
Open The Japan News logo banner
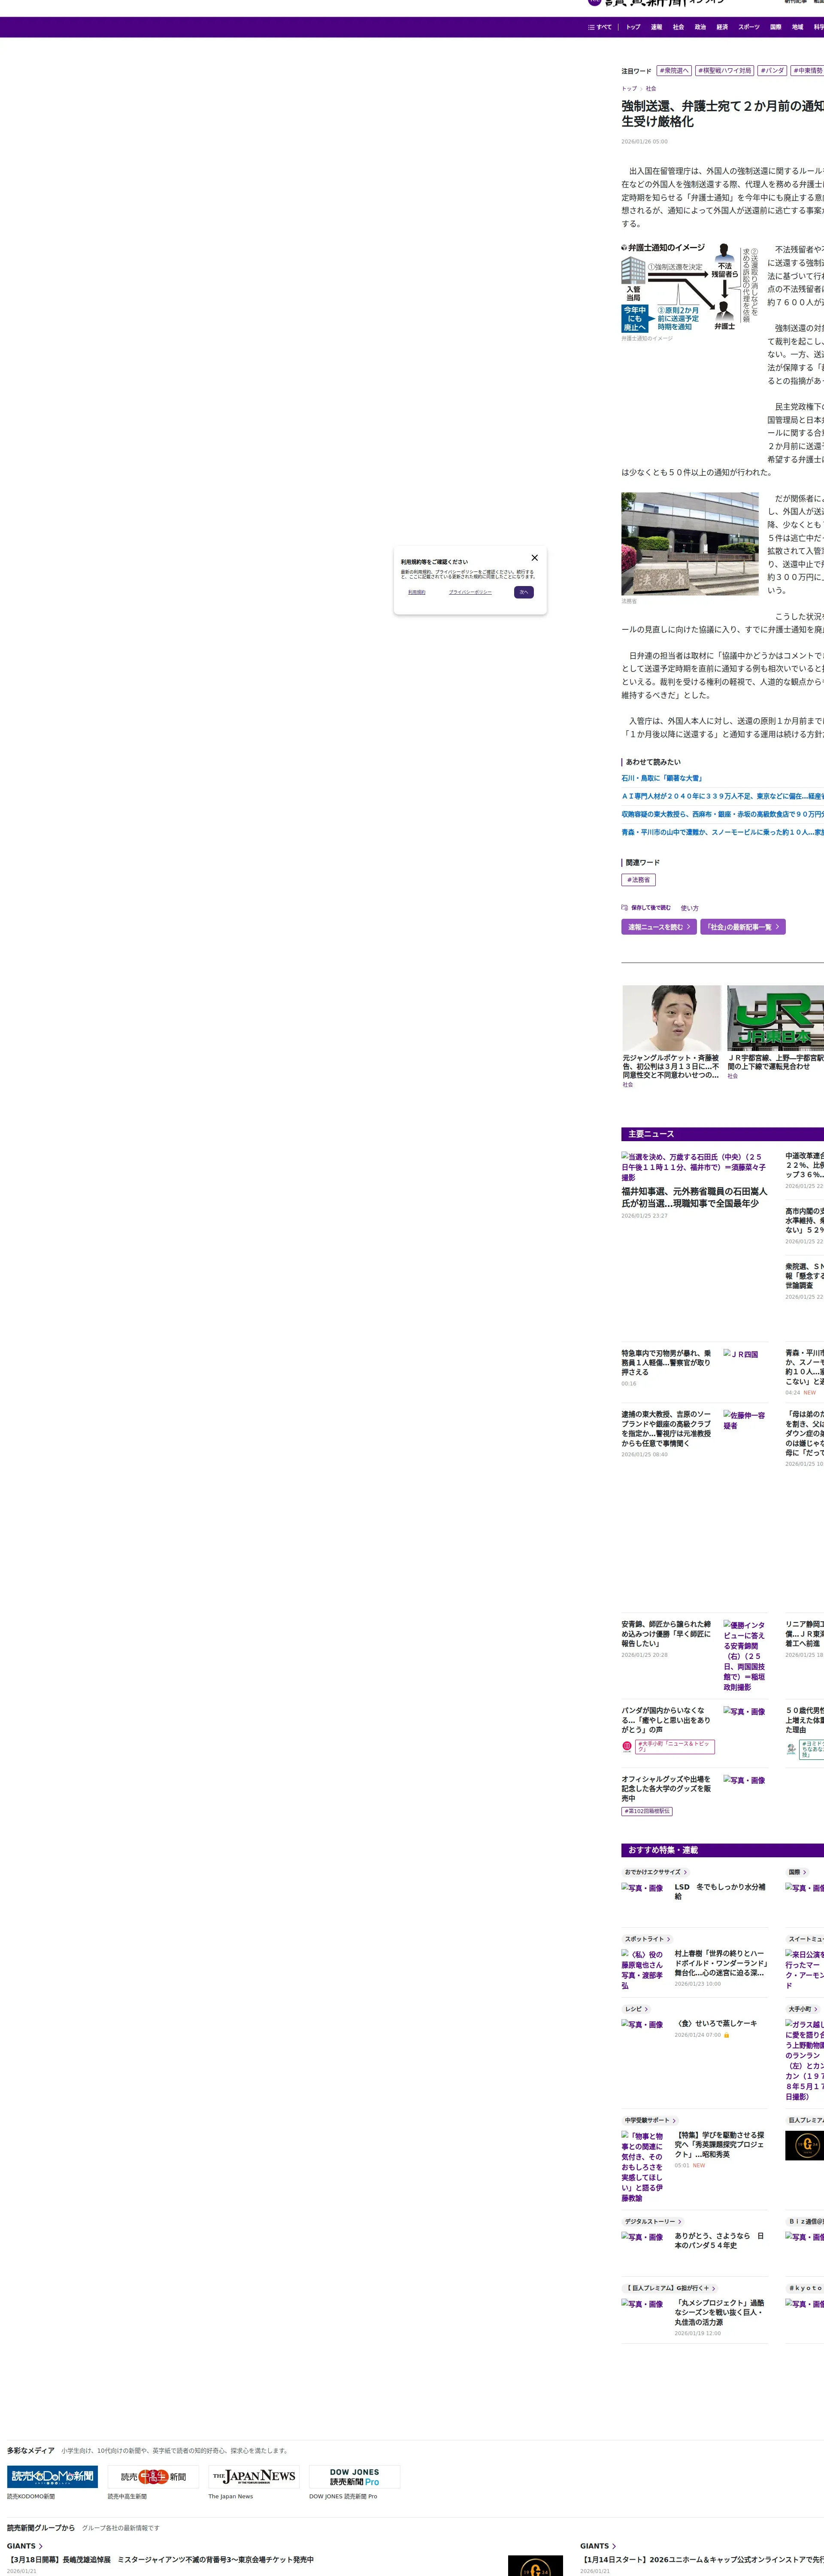pos(254,2476)
